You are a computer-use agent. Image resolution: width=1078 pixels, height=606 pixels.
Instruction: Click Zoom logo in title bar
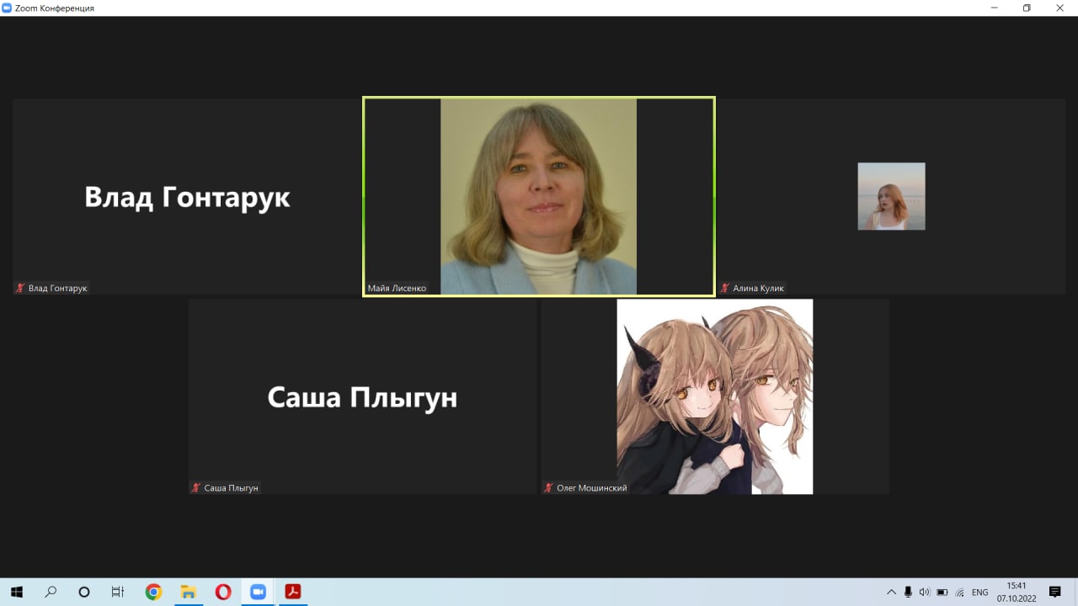tap(8, 8)
